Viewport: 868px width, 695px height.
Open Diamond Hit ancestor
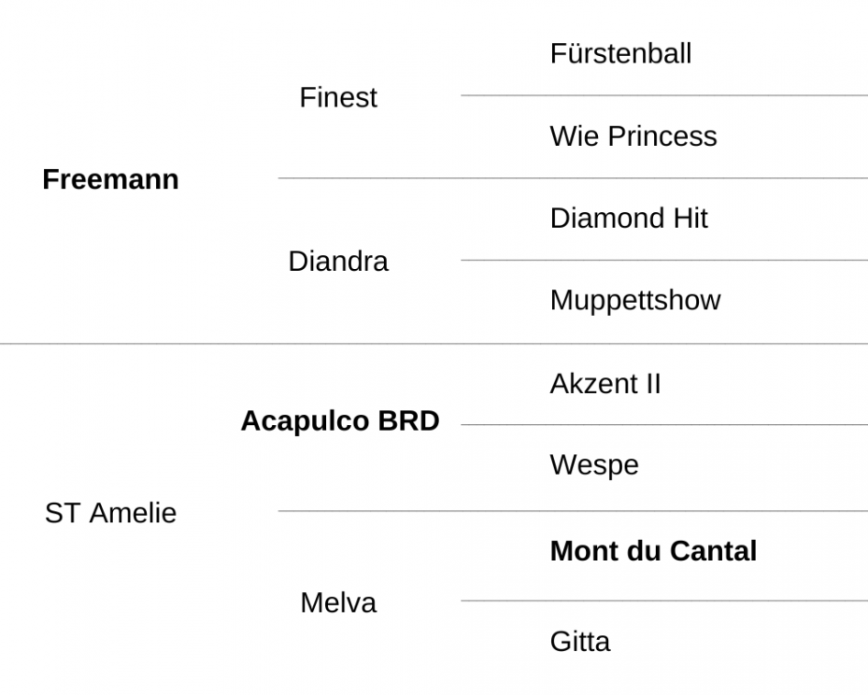[629, 218]
